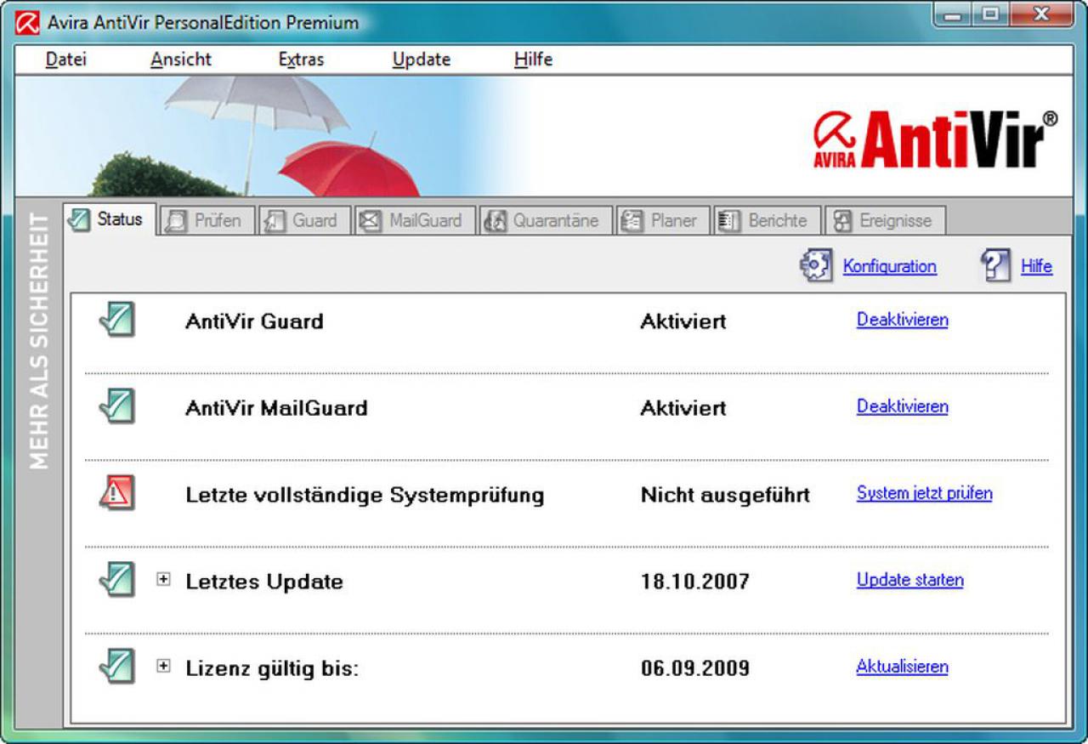Click the AntiVir MailGuard label

click(276, 408)
